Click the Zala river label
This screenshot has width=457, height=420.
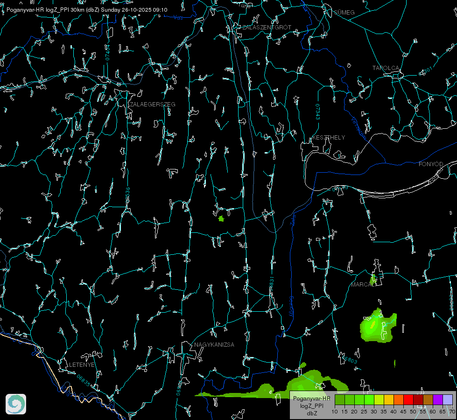coord(293,219)
